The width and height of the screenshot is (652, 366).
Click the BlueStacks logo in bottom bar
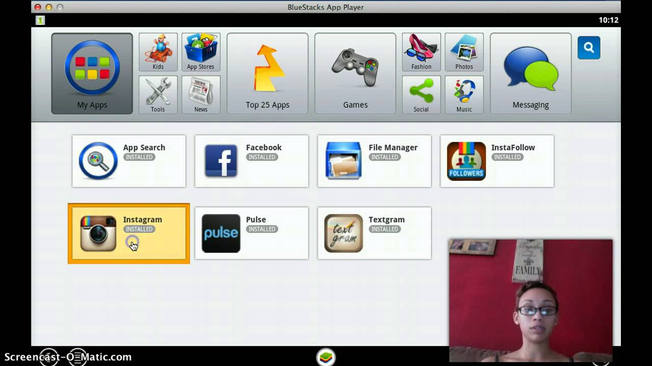(325, 357)
